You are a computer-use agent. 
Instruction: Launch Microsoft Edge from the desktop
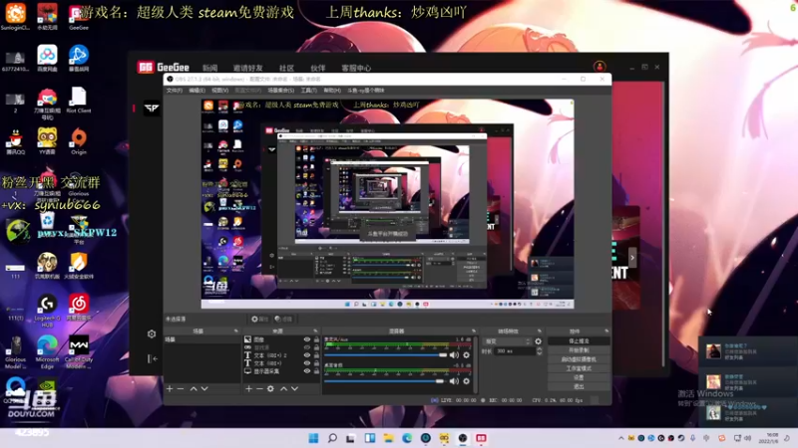(x=47, y=351)
